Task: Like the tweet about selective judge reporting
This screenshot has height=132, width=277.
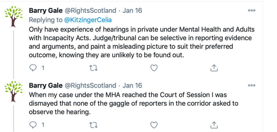Action: pyautogui.click(x=154, y=68)
